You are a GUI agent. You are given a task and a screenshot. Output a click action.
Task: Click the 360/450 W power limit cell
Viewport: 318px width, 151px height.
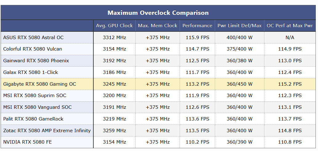point(239,84)
